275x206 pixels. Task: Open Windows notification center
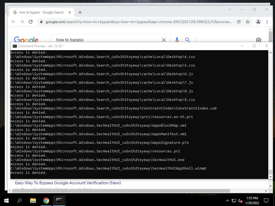click(266, 201)
